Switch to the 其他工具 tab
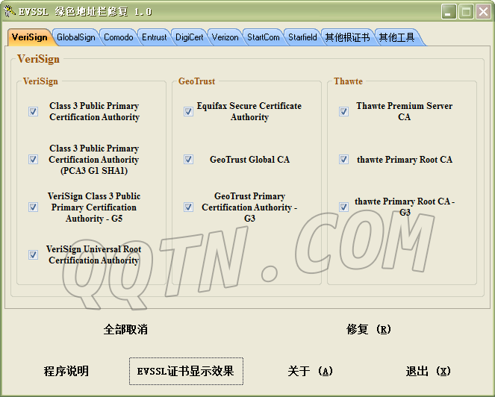 coord(396,37)
